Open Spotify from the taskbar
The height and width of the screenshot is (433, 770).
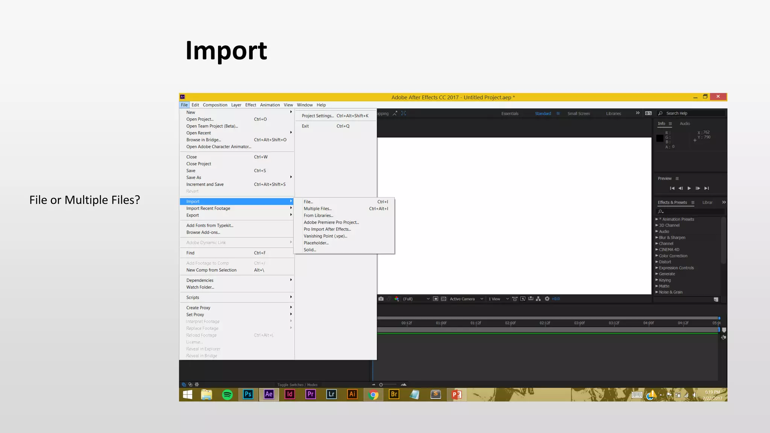(x=227, y=395)
